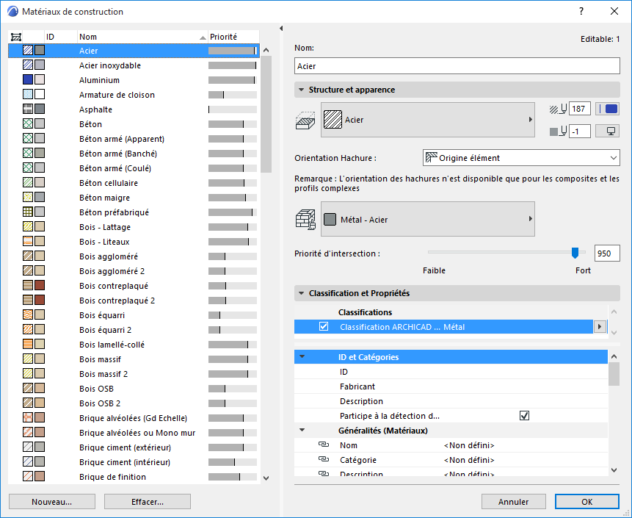The height and width of the screenshot is (518, 632).
Task: Click the blue foreground pen color swatch
Action: (608, 109)
